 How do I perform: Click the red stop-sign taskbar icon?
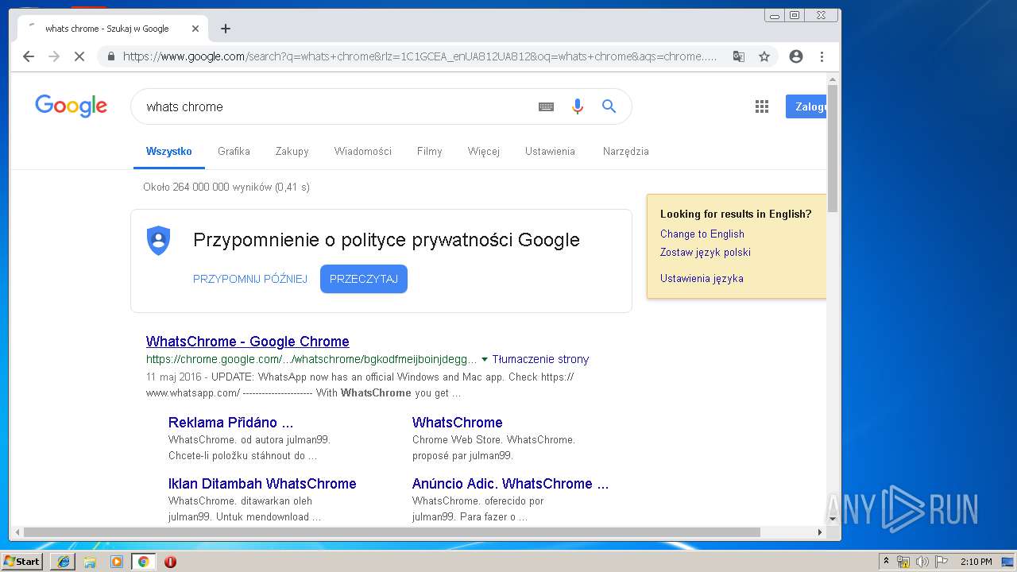(x=170, y=562)
